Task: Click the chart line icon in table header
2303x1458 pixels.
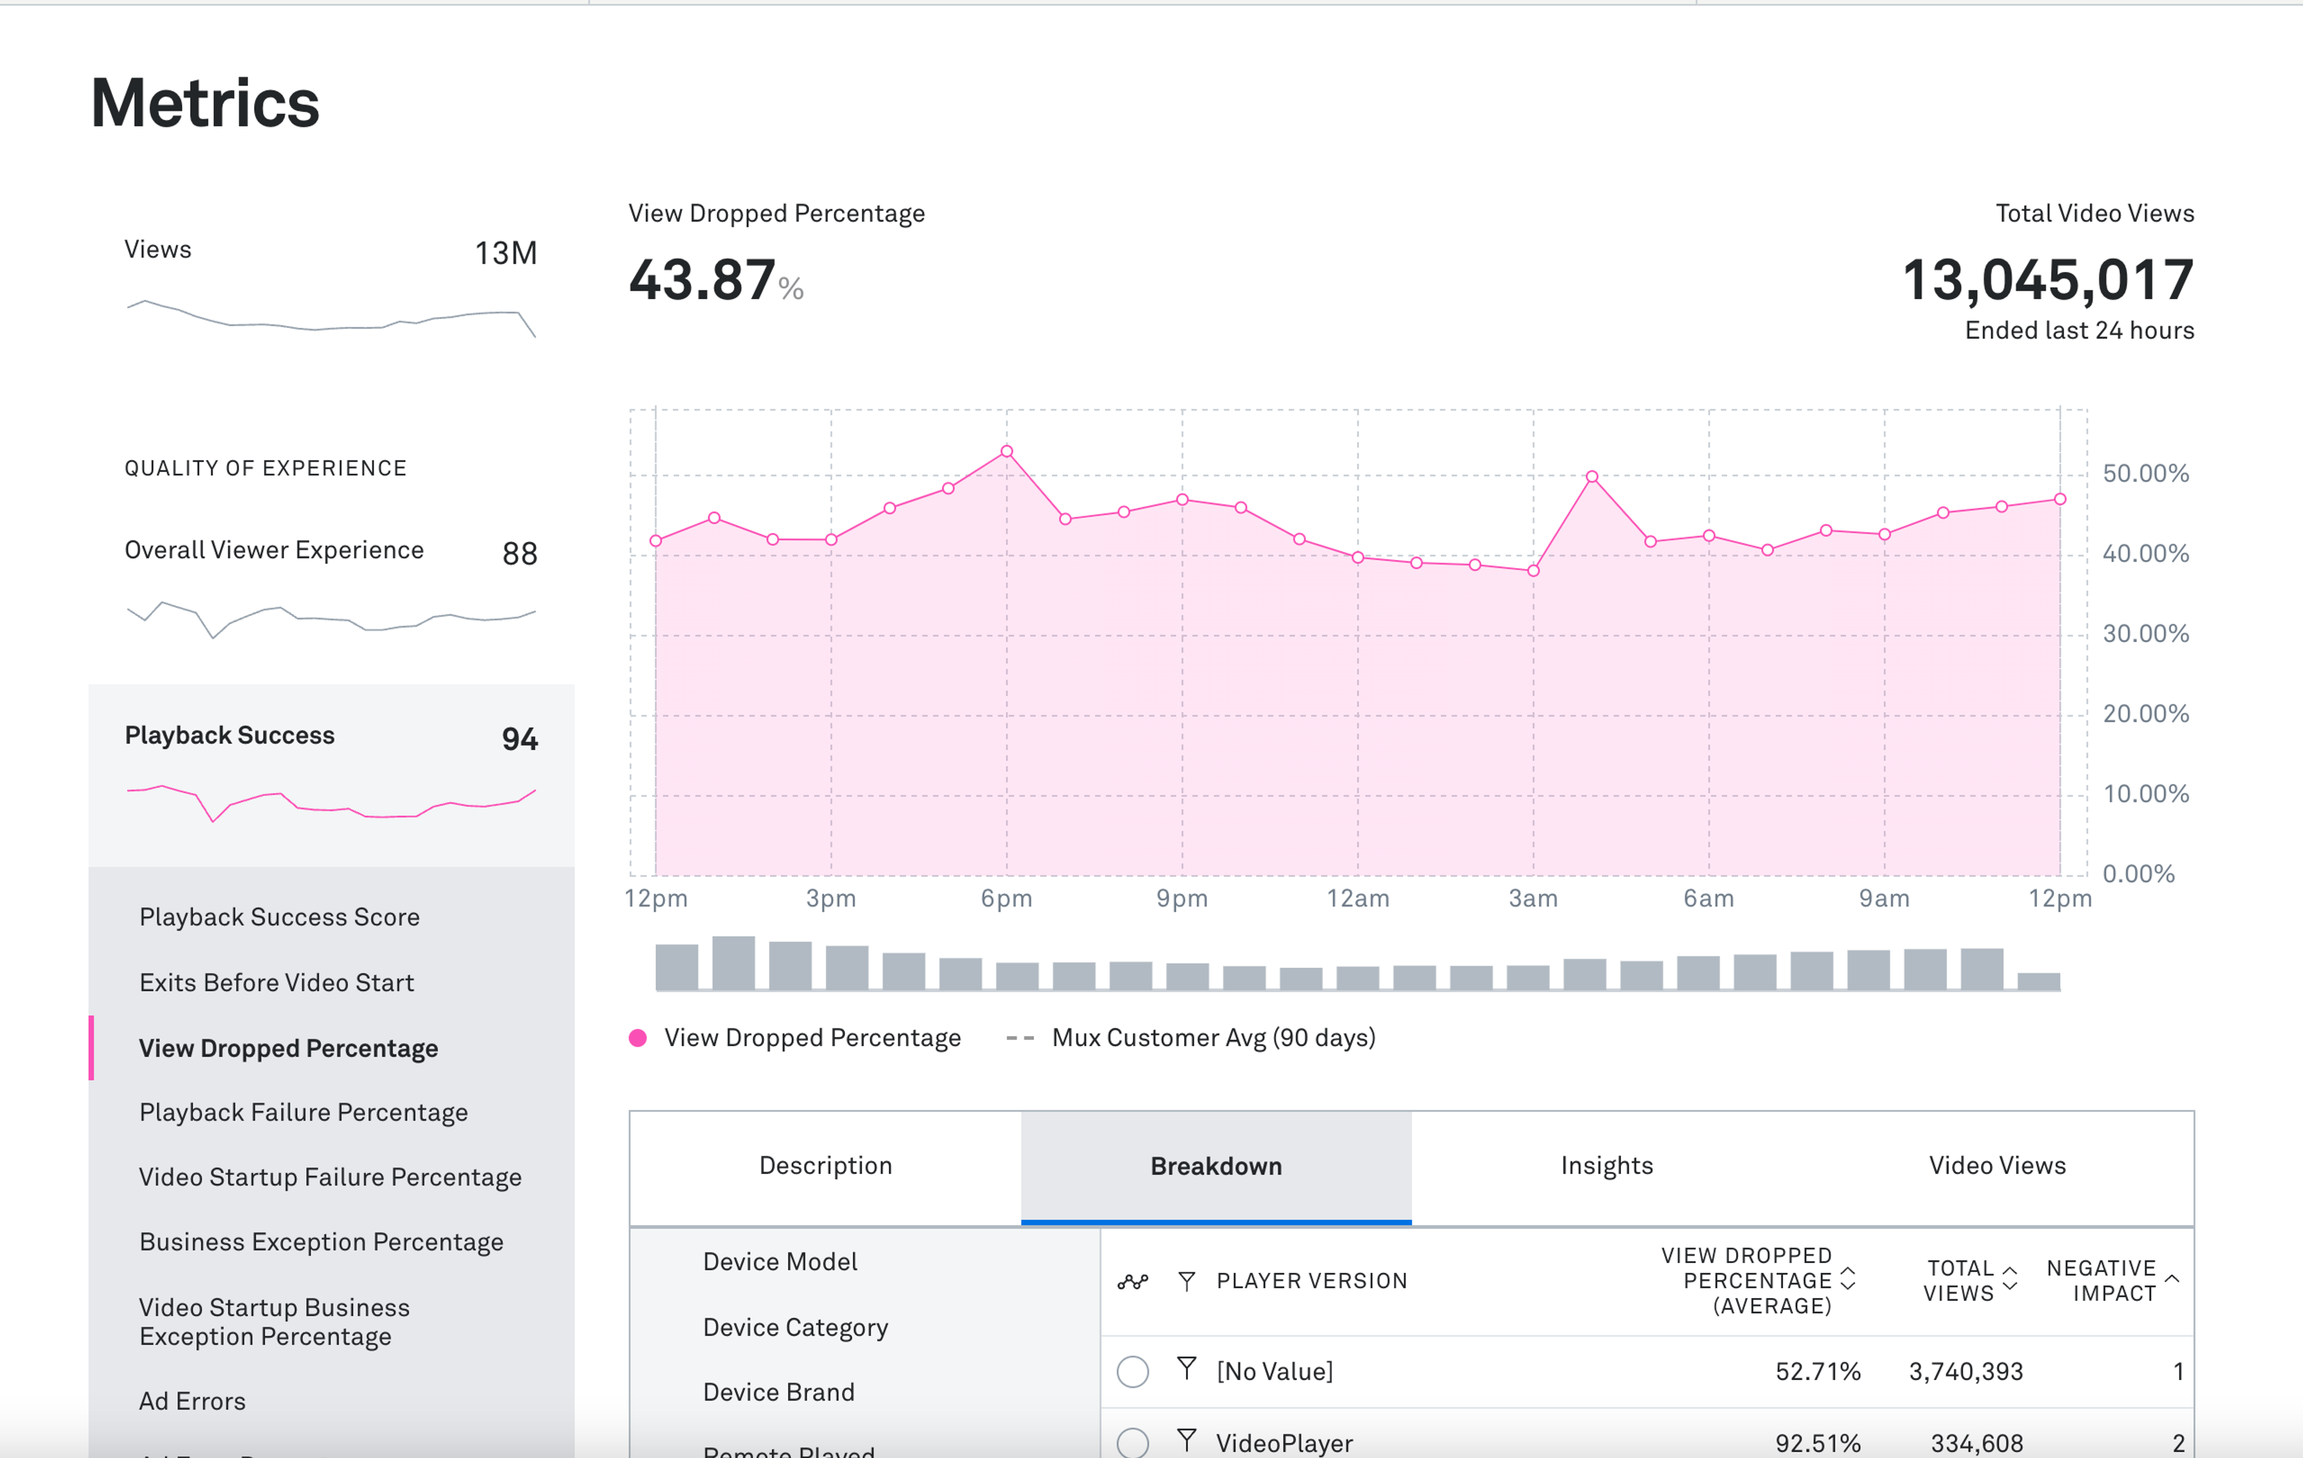Action: pos(1132,1281)
